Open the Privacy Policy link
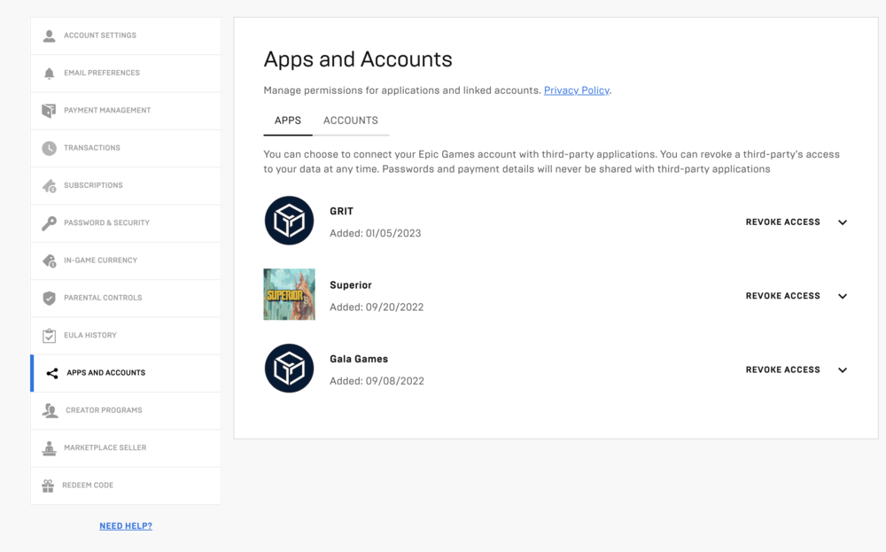Image resolution: width=886 pixels, height=552 pixels. pyautogui.click(x=577, y=90)
